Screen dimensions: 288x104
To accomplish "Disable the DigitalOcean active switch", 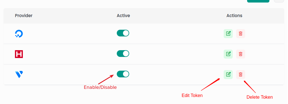I will 123,33.
